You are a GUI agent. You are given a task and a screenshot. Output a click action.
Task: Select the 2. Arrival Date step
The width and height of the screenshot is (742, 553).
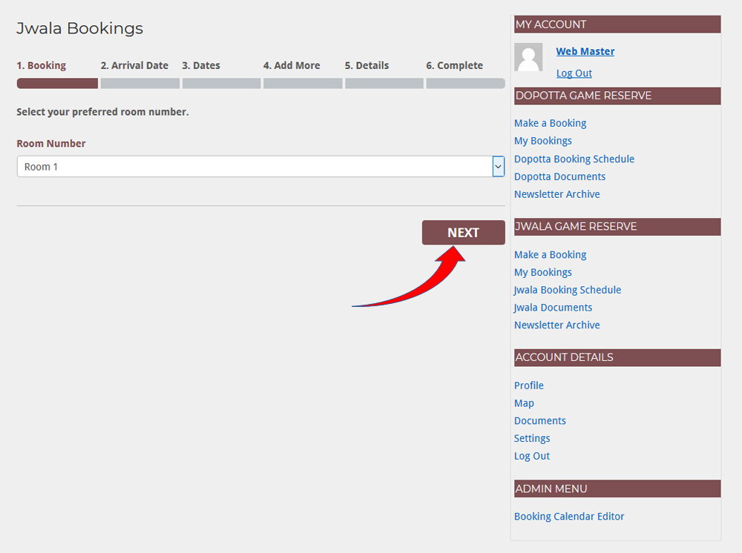click(134, 65)
